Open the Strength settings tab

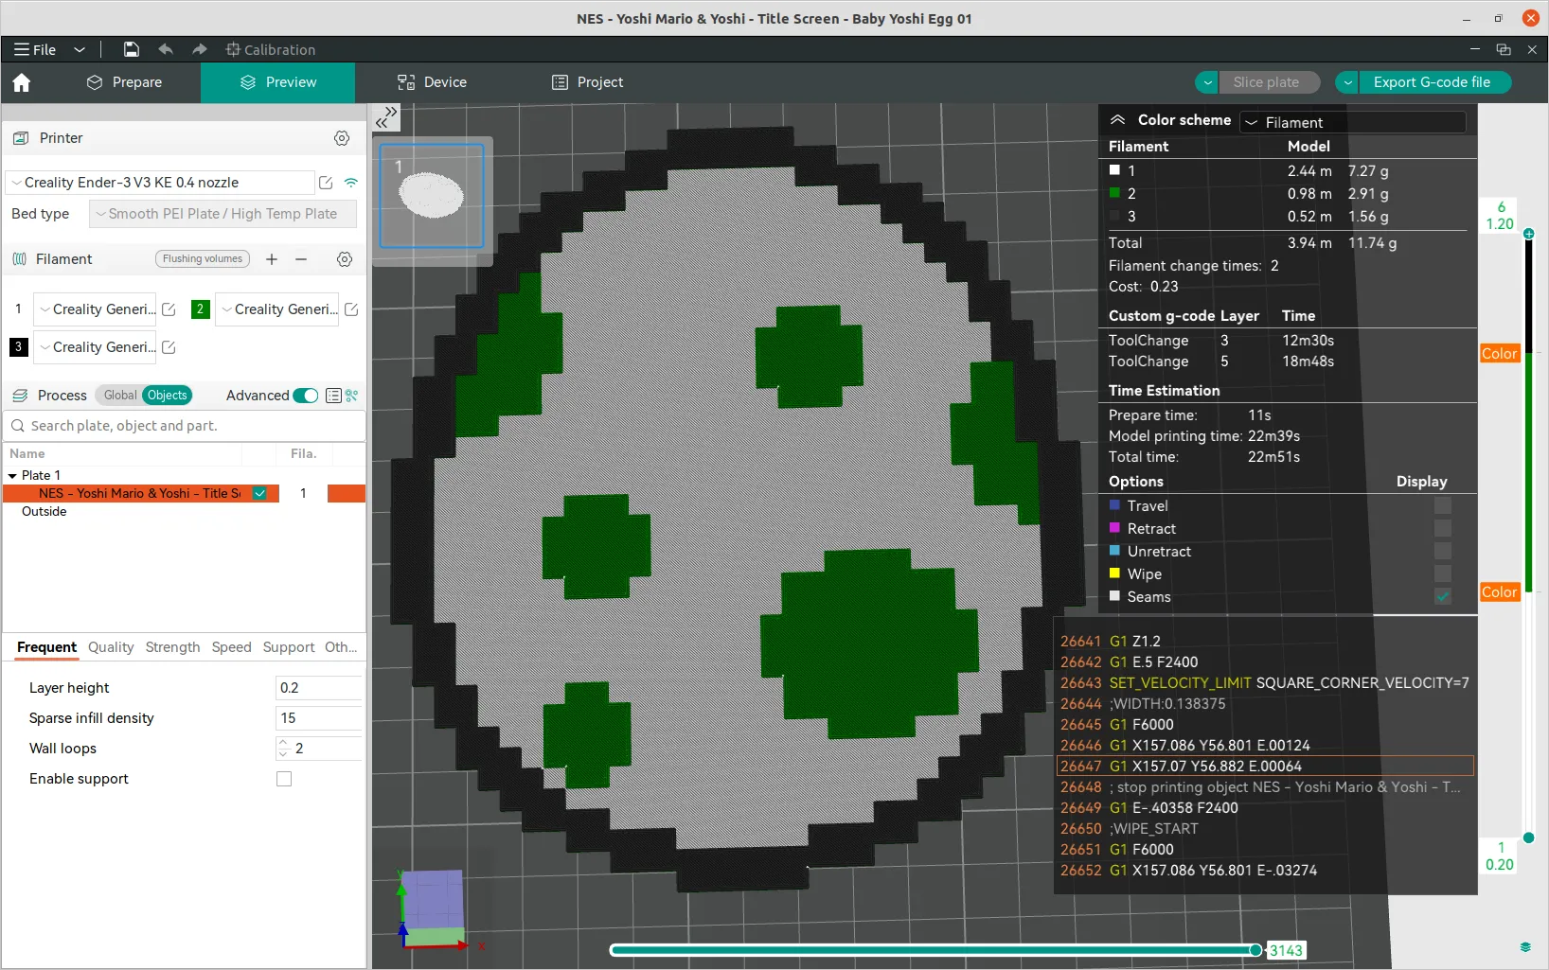point(172,647)
